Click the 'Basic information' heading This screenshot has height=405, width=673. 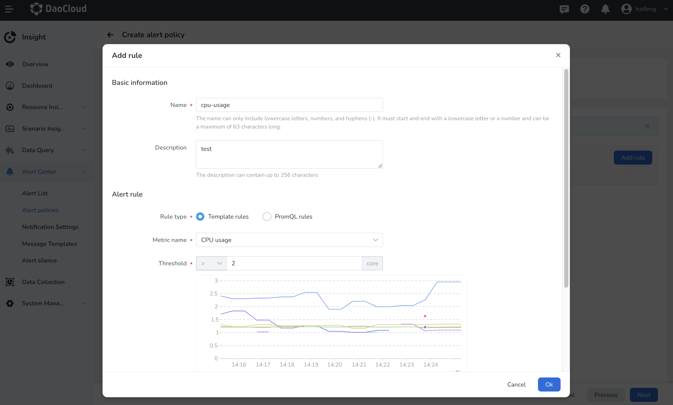[139, 82]
